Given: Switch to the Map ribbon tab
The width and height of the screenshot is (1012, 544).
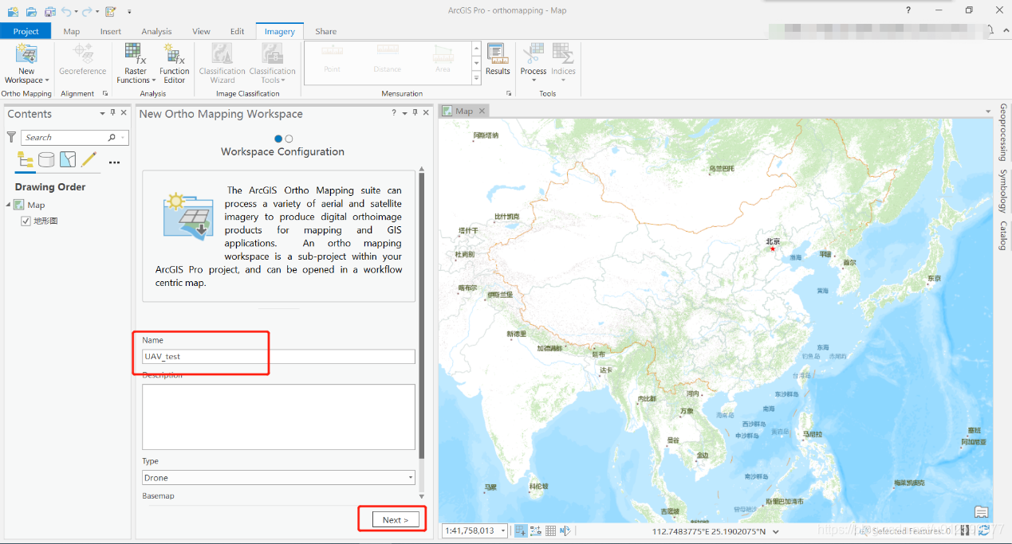Looking at the screenshot, I should (x=72, y=31).
